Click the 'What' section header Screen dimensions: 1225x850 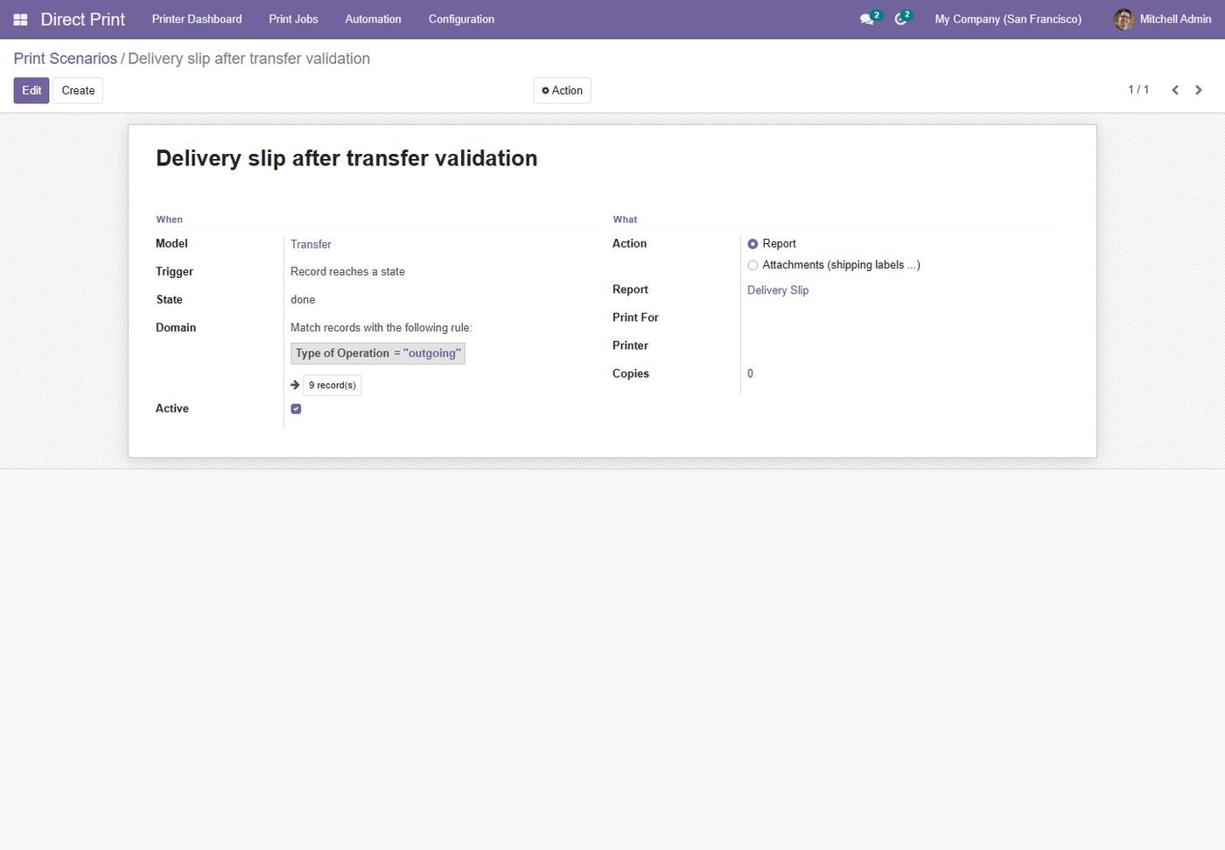[625, 219]
